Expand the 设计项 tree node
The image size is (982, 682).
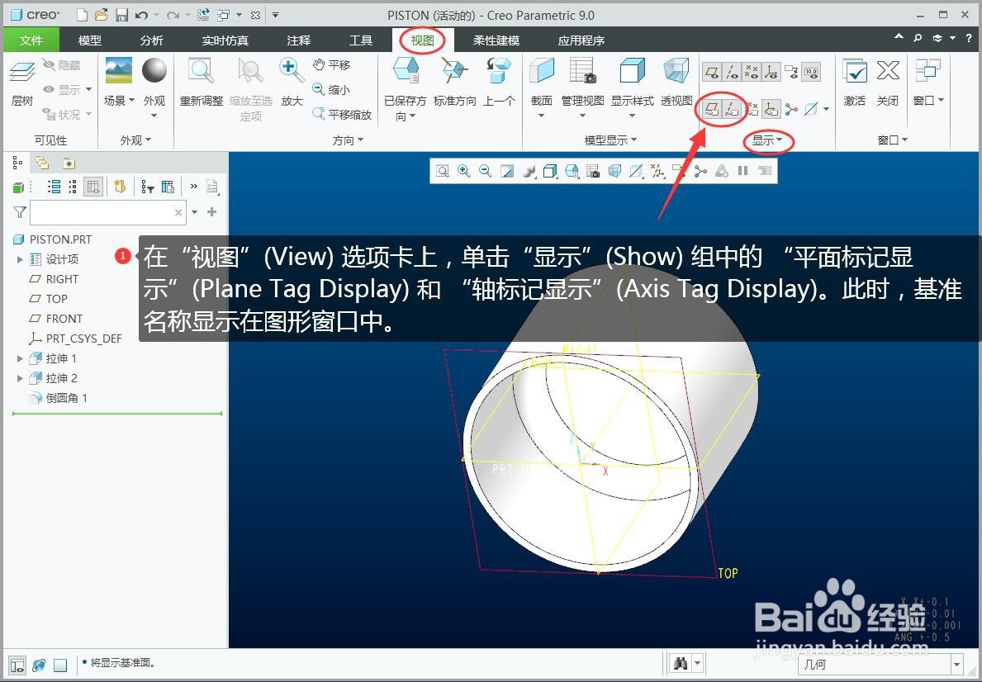coord(20,259)
